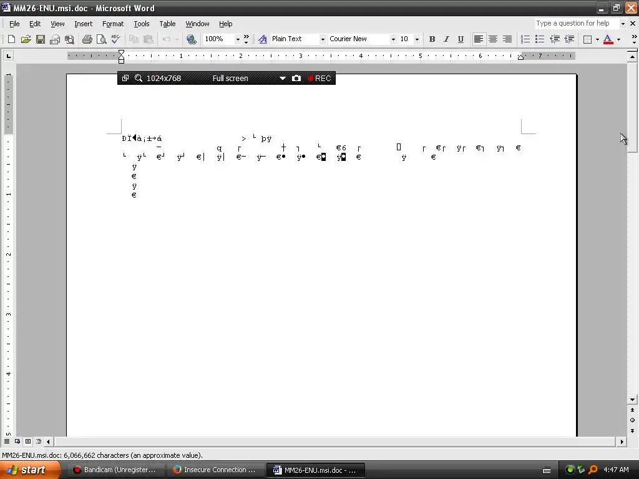Switch to Normal view

click(x=7, y=441)
